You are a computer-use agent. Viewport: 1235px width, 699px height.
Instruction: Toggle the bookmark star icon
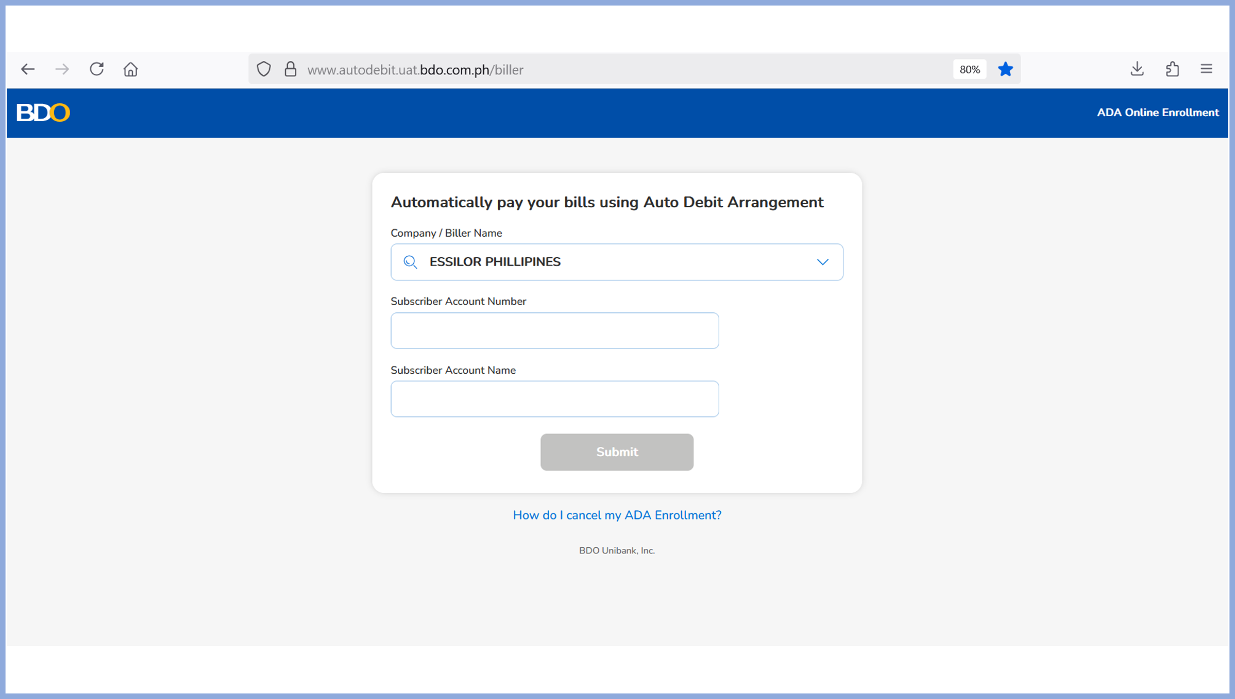(1005, 69)
